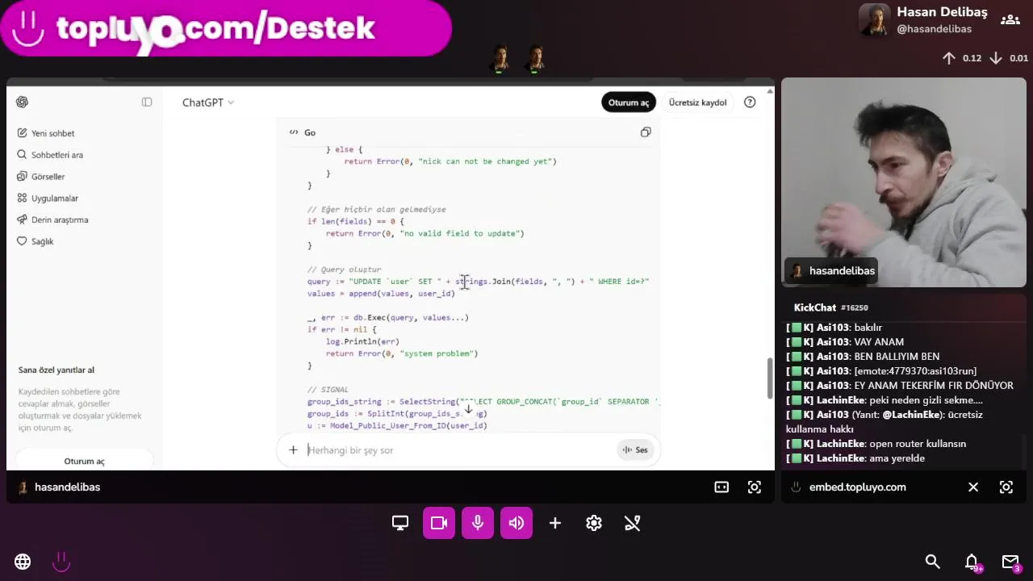Image resolution: width=1033 pixels, height=581 pixels.
Task: Hang up with the leave call icon
Action: pos(633,523)
